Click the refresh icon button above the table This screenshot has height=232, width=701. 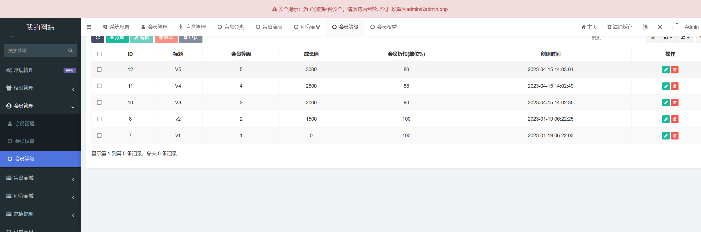point(98,38)
